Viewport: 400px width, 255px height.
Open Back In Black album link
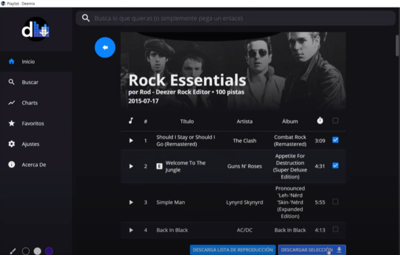pos(290,230)
